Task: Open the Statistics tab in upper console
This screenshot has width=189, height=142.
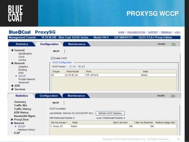Action: [x=22, y=44]
